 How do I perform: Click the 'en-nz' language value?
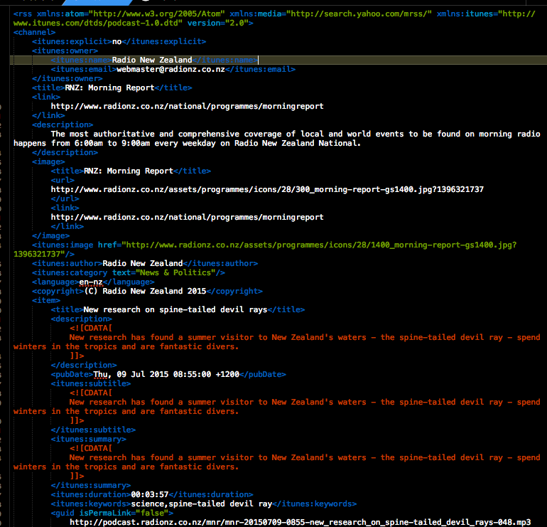(x=91, y=282)
